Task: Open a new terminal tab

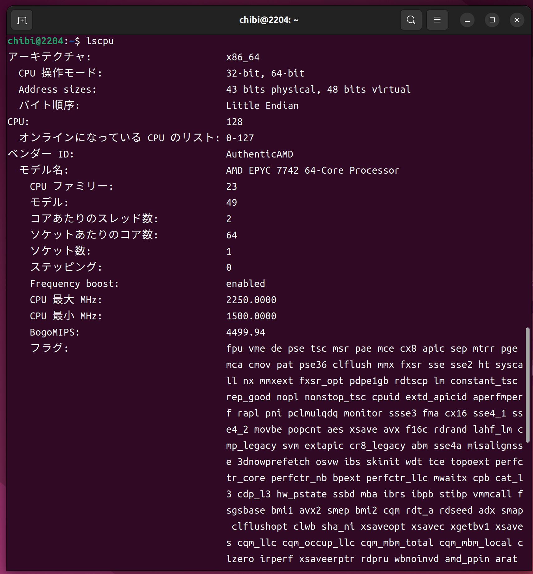Action: (x=22, y=20)
